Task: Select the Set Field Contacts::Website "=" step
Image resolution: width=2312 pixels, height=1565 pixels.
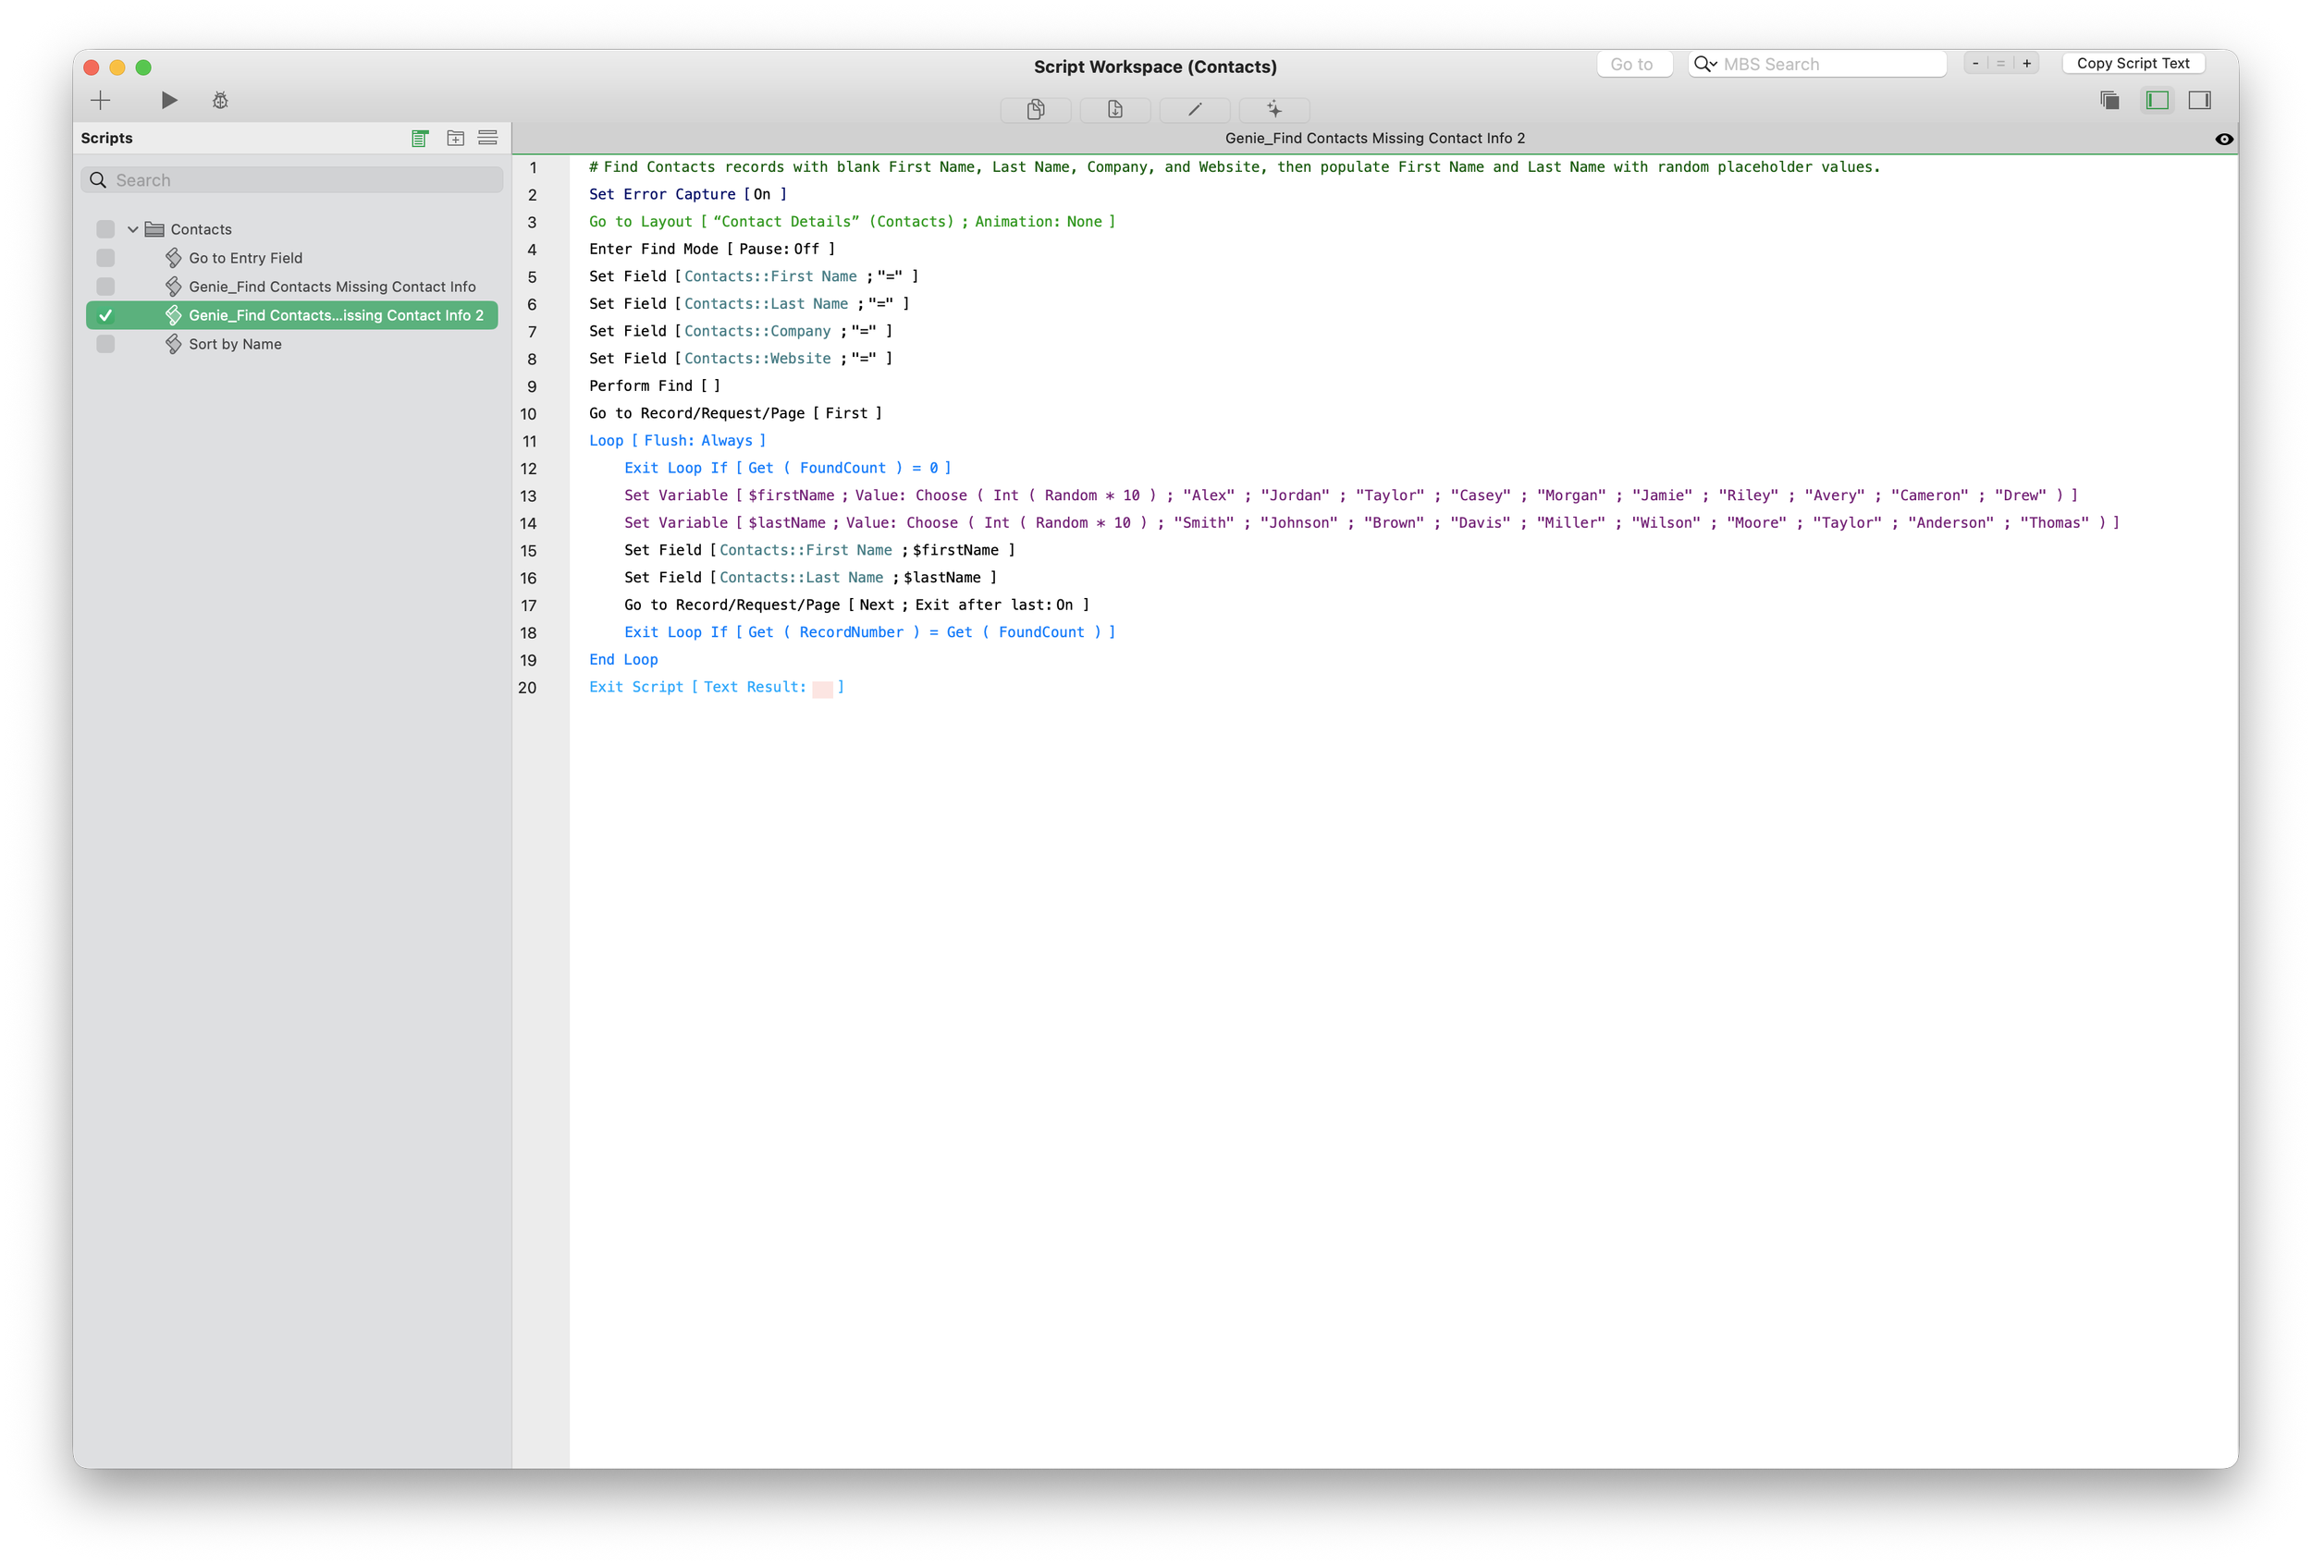Action: (740, 359)
